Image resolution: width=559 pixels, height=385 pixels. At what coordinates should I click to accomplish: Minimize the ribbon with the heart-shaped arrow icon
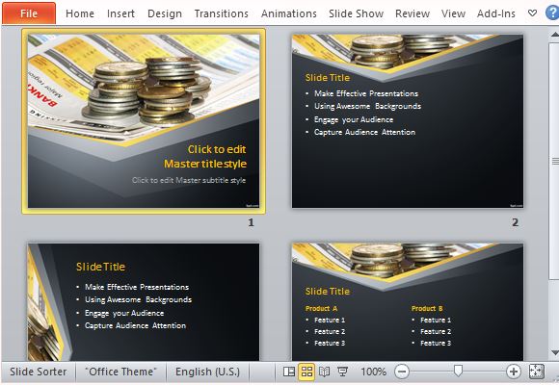(x=532, y=13)
